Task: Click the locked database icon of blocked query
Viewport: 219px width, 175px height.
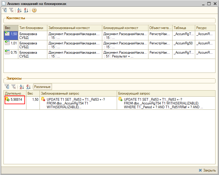Action: (43, 99)
